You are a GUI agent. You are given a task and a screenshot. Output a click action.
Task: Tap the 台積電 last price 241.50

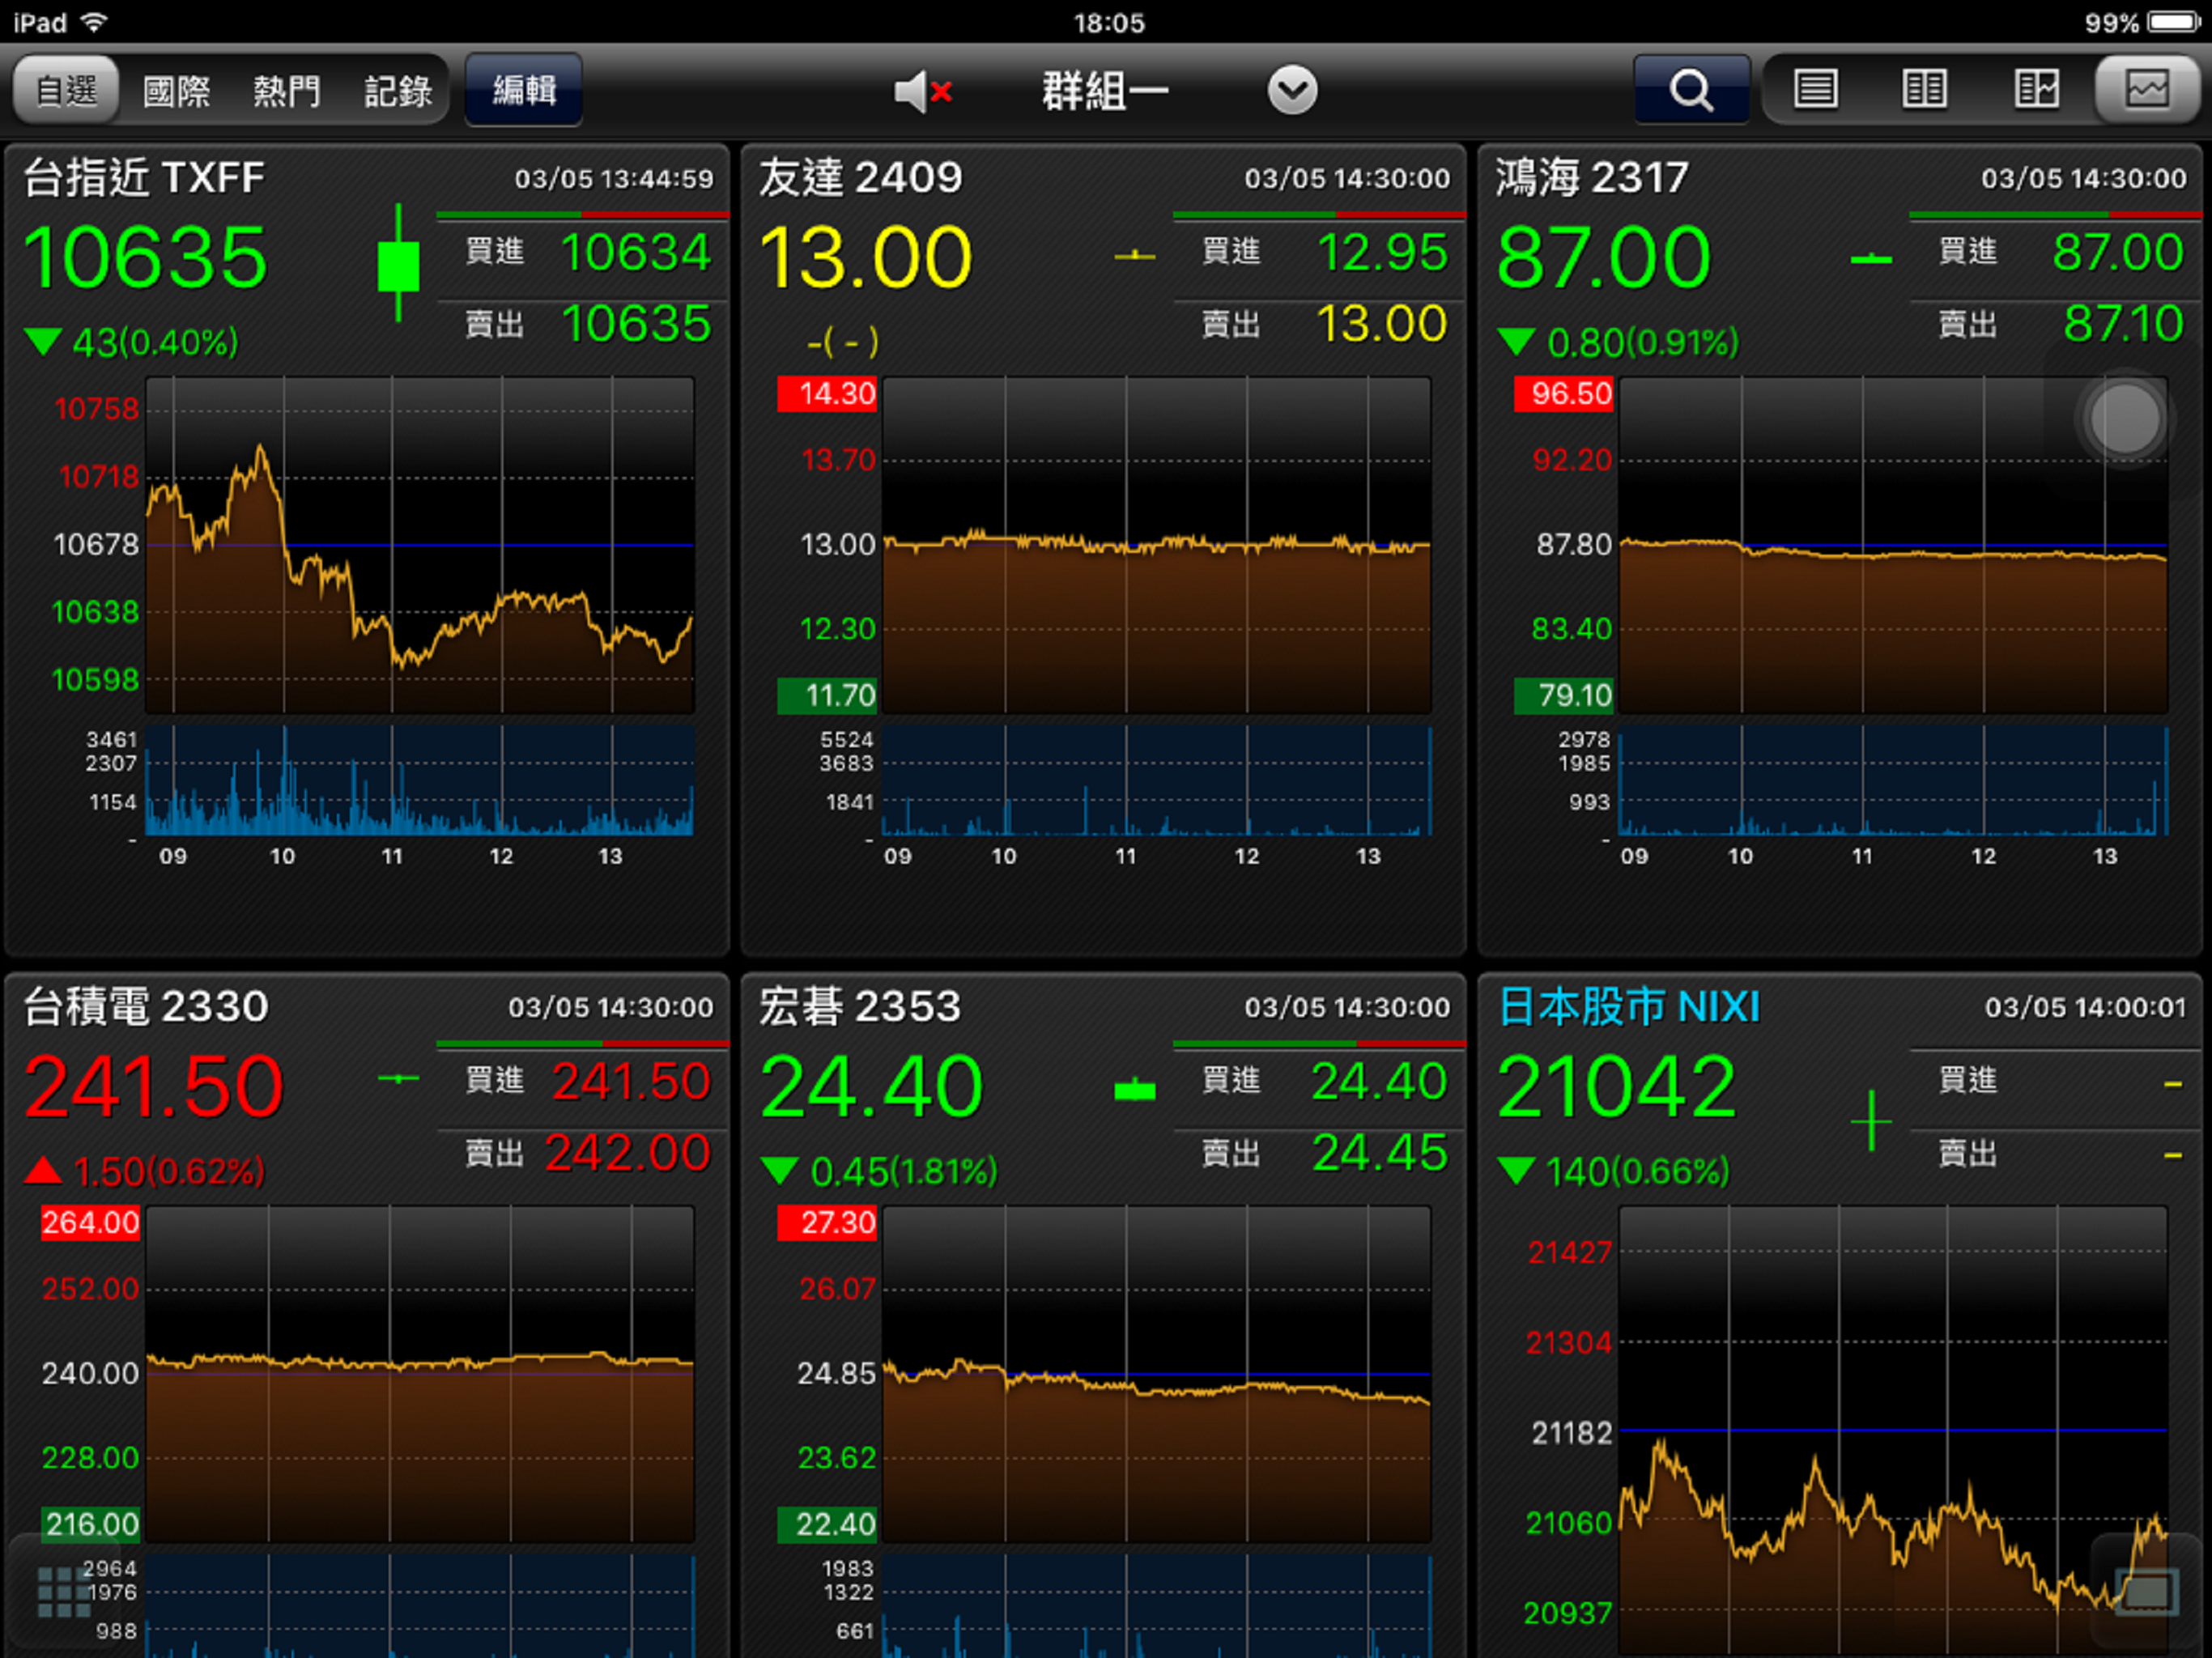pyautogui.click(x=154, y=1086)
